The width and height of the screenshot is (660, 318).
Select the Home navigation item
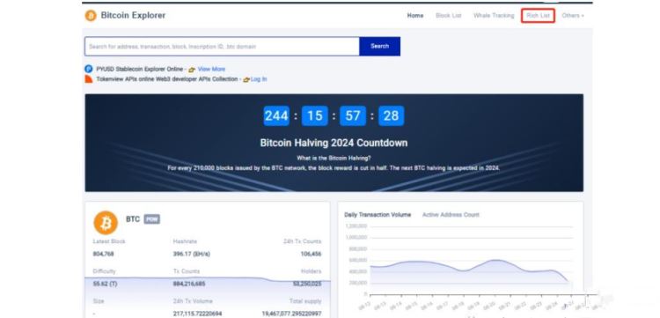[415, 16]
